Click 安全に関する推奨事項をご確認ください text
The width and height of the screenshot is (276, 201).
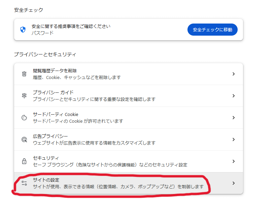[71, 26]
